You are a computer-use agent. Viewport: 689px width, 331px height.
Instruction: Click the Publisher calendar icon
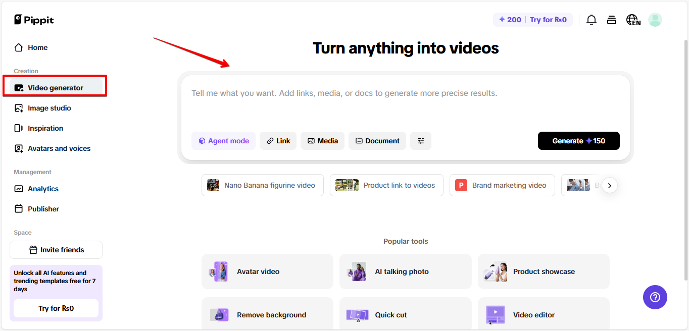pos(19,209)
